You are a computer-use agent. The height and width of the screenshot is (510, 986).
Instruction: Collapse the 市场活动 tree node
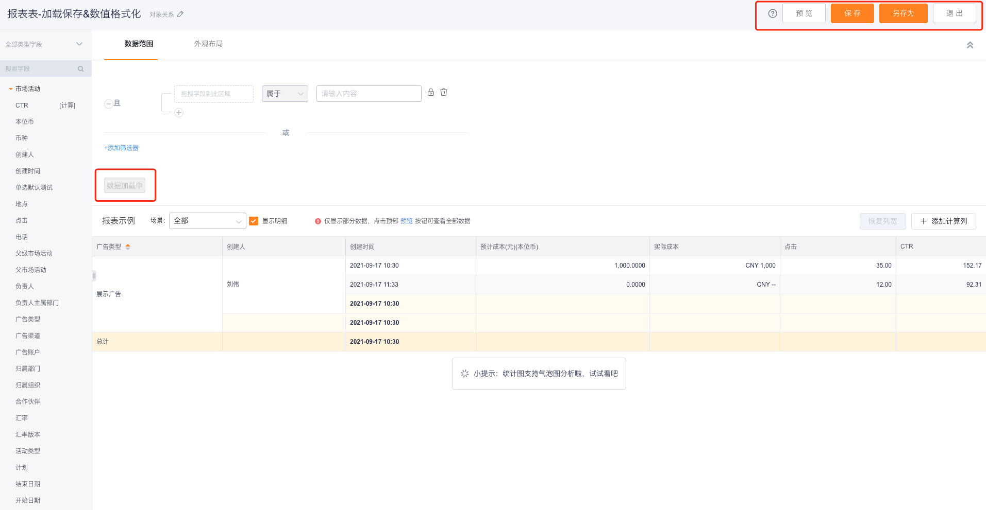coord(10,89)
